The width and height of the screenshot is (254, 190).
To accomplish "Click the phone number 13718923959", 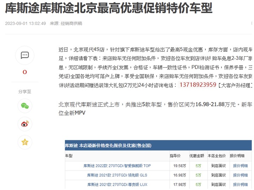I will tap(198, 85).
